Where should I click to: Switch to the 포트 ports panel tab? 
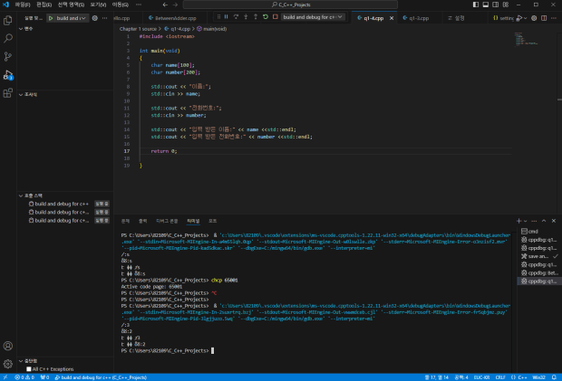point(212,221)
